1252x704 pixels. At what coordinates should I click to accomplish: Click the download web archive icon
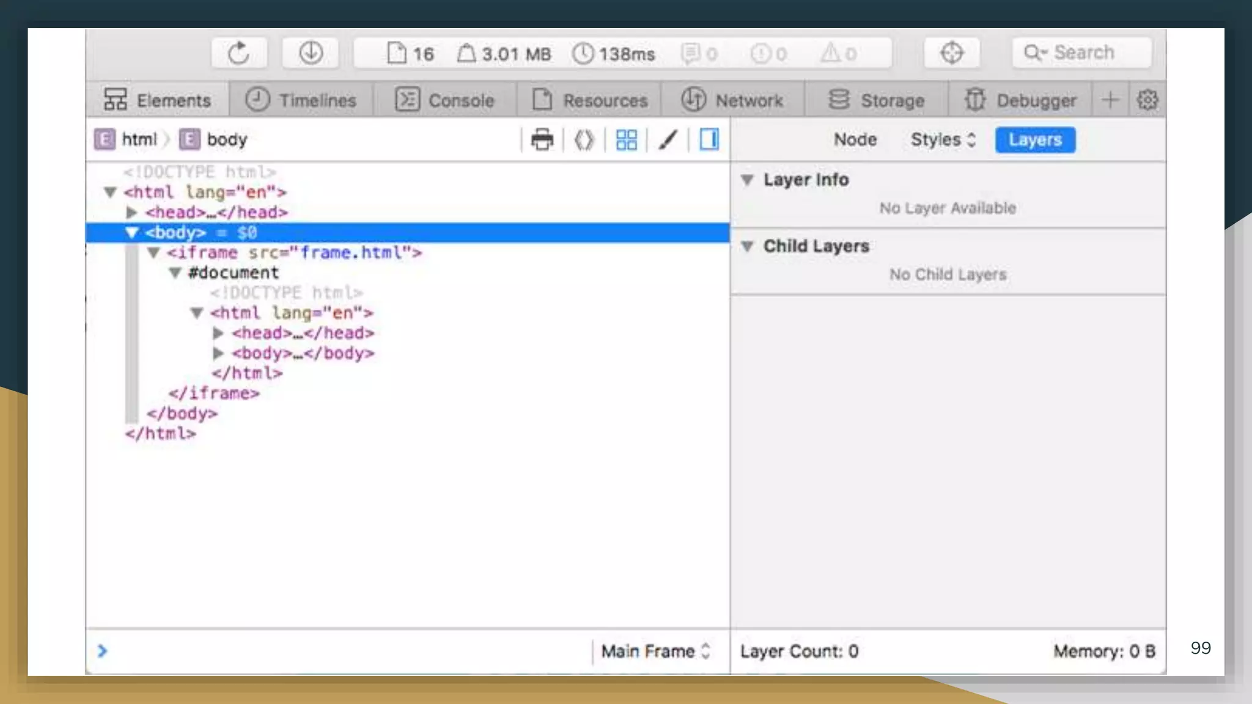(311, 53)
